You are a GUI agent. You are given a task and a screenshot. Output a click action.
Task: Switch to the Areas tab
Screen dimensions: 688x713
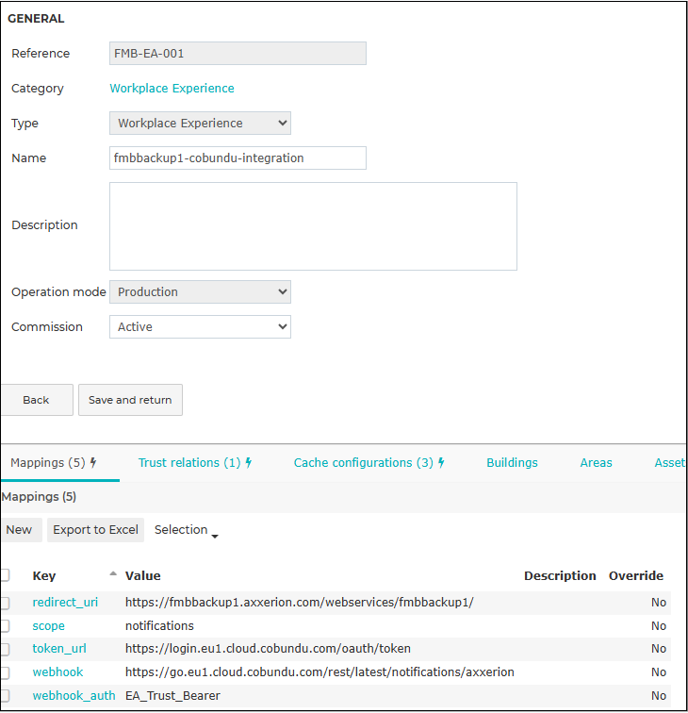pyautogui.click(x=596, y=463)
